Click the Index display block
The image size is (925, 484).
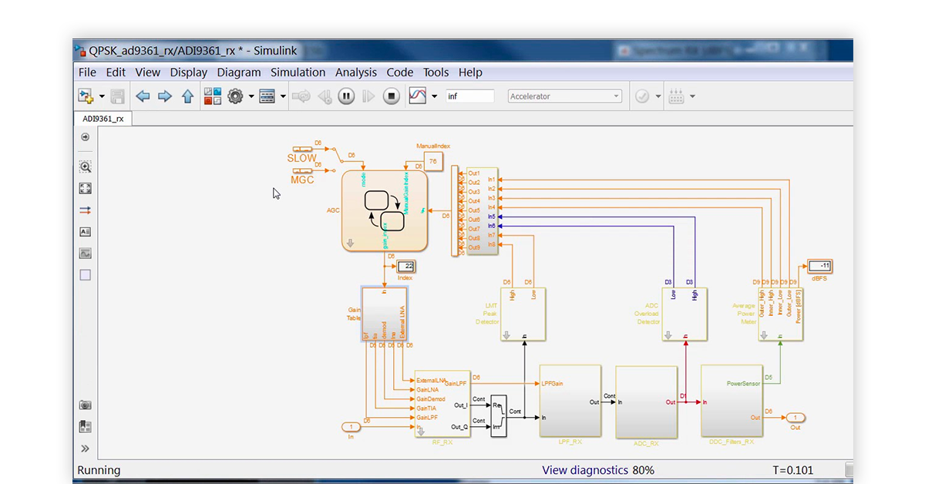[405, 267]
